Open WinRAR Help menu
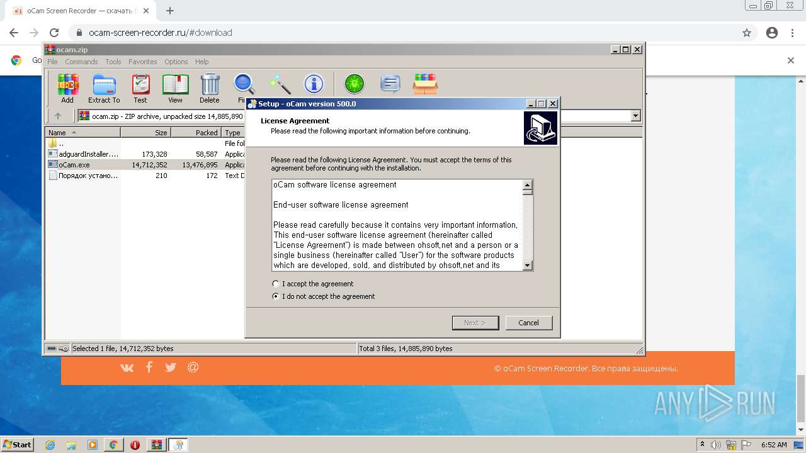The height and width of the screenshot is (453, 806). [x=201, y=62]
